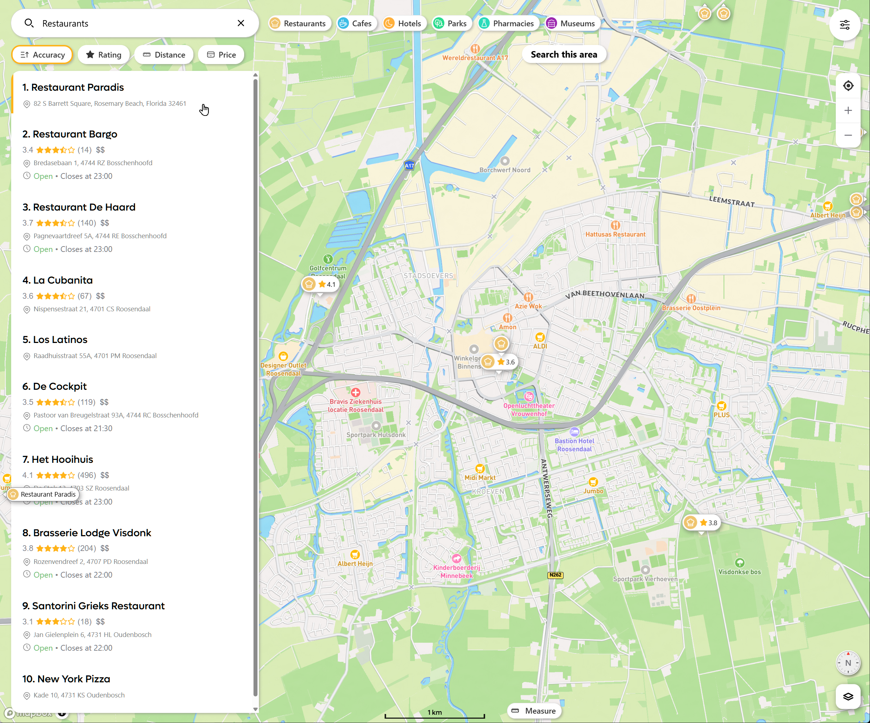Reset orientation with the compass icon
Screen dimensions: 870x723
(x=848, y=663)
